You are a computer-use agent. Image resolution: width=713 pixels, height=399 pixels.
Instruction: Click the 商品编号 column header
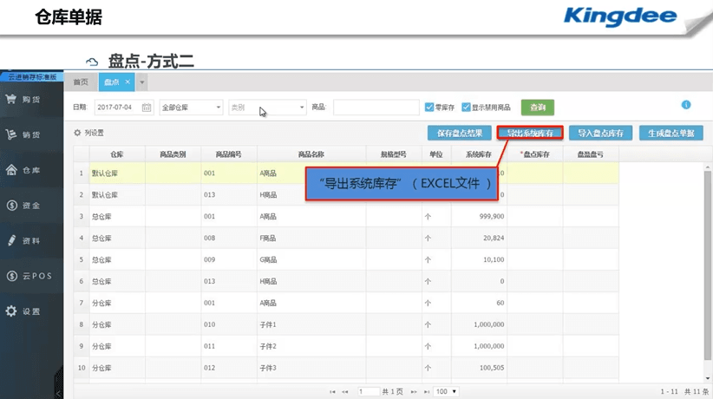click(229, 154)
